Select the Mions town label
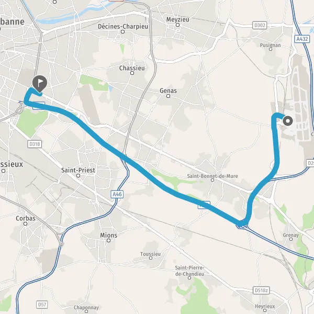Screen dimensions: 314x314 click(x=108, y=235)
